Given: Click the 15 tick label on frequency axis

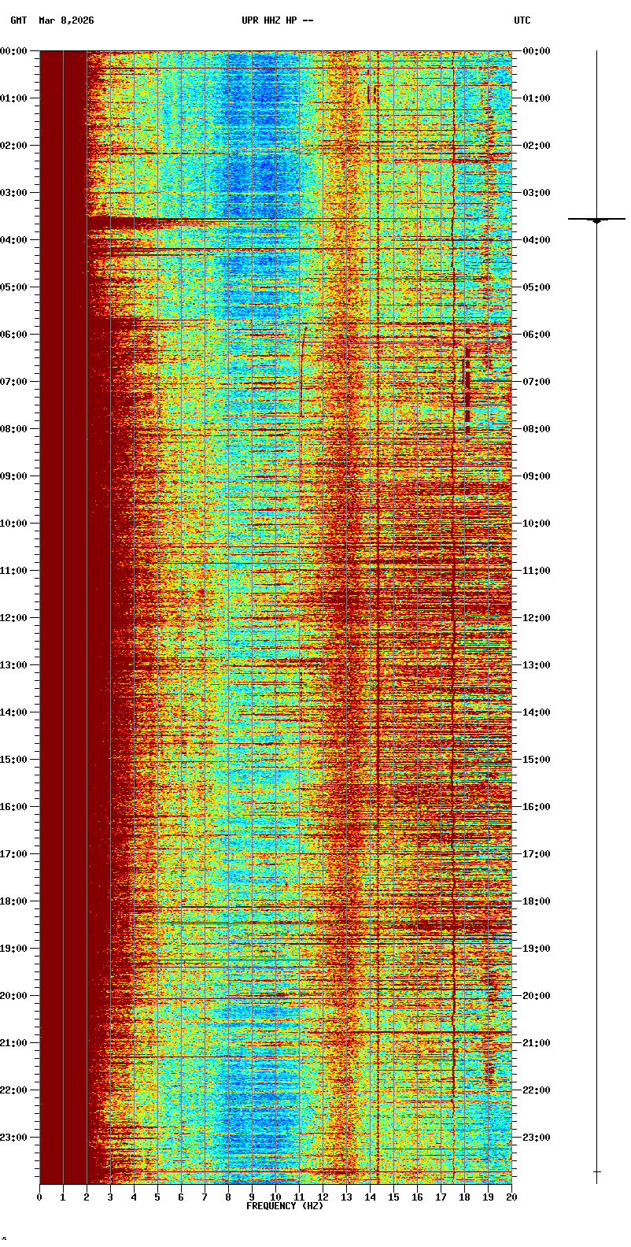Looking at the screenshot, I should [x=393, y=1197].
